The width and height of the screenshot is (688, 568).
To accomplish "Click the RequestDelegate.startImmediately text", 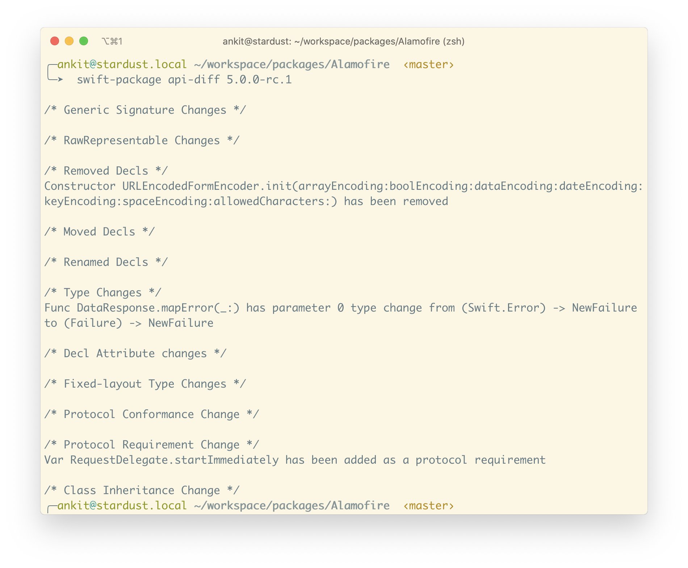I will 174,460.
